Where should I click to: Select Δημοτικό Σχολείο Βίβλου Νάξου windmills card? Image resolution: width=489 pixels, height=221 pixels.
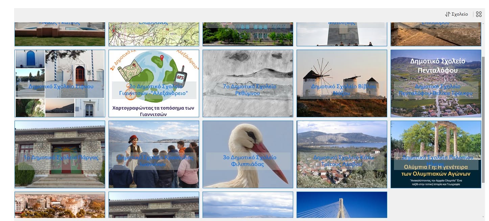[342, 83]
